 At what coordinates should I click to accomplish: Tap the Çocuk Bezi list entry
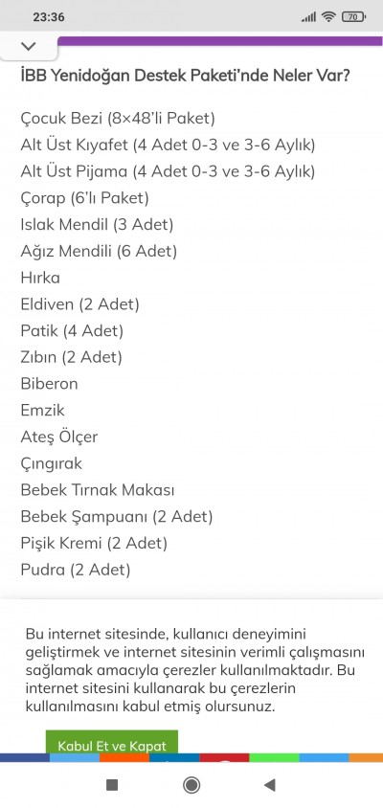[x=118, y=119]
